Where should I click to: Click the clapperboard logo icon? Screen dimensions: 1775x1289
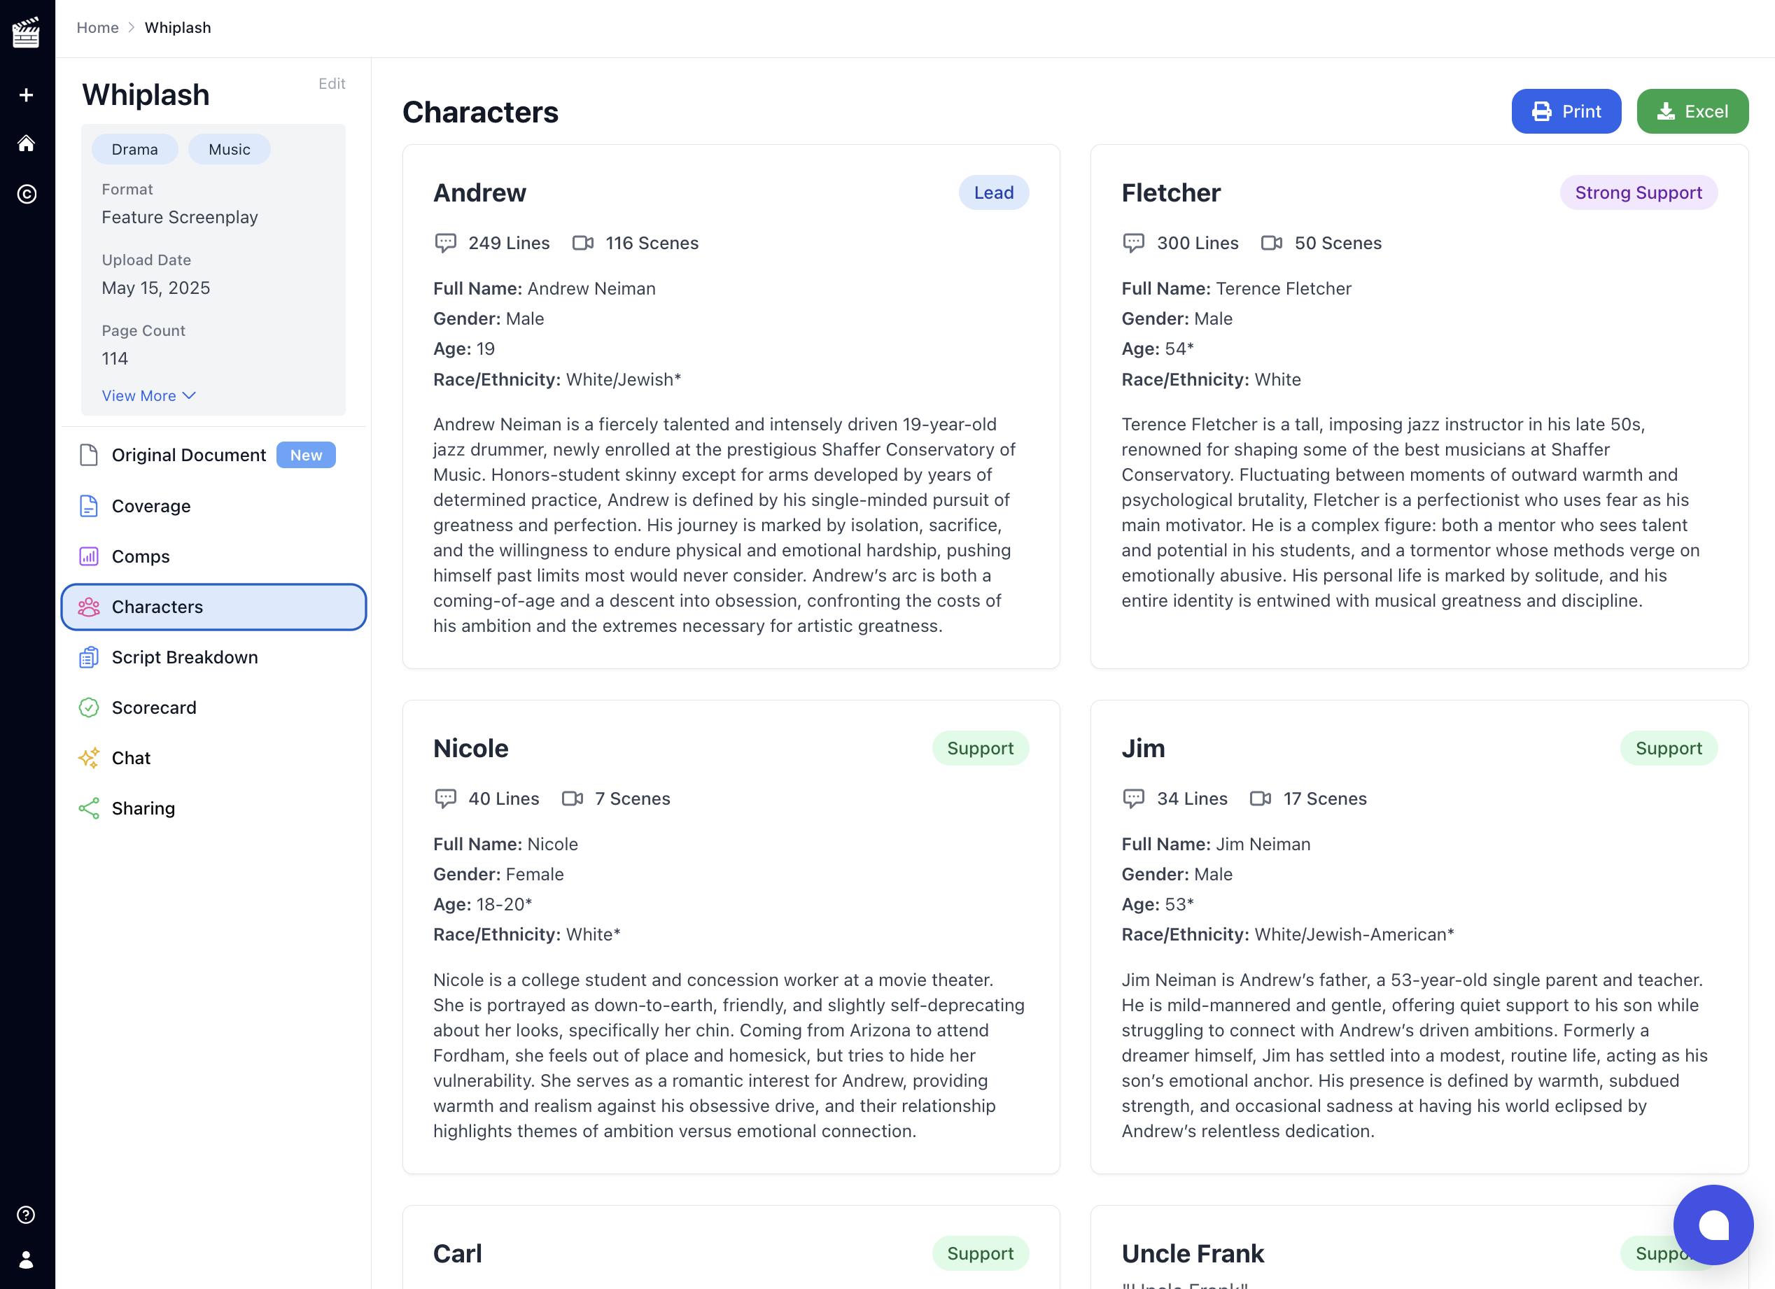27,33
